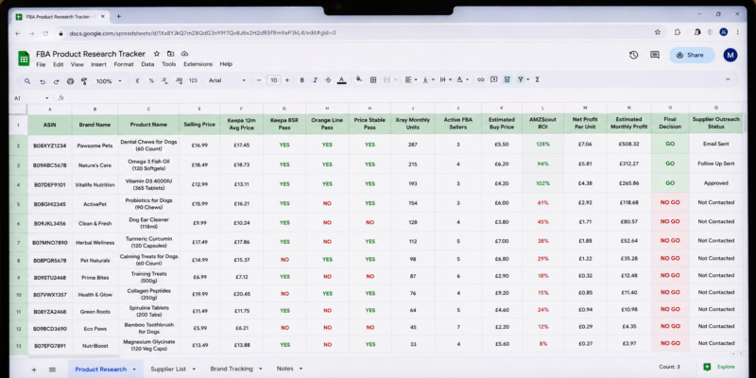Open the Product Research tab dropdown arrow
Viewport: 756px width, 378px height.
pyautogui.click(x=134, y=369)
